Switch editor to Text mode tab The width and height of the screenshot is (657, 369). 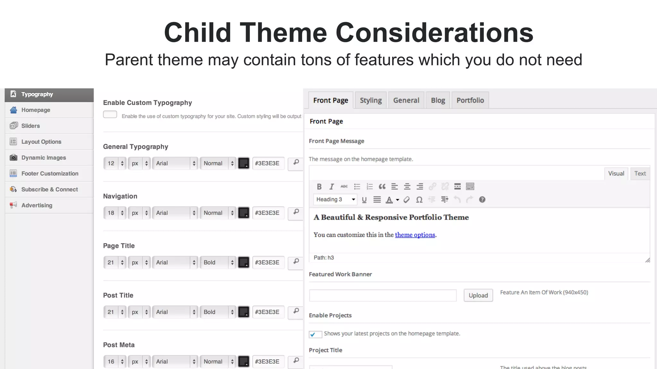coord(640,173)
